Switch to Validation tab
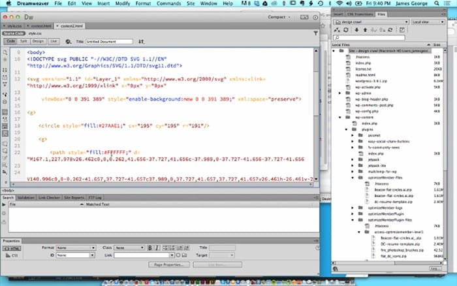Screen dimensions: 457x286 (x=26, y=198)
